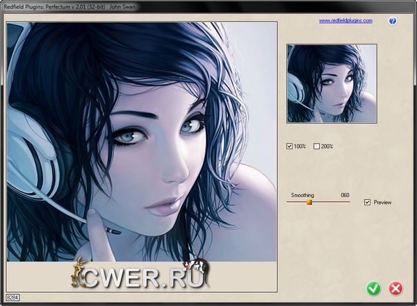Click the Smoothing value 060
Image resolution: width=417 pixels, height=306 pixels.
click(x=345, y=196)
